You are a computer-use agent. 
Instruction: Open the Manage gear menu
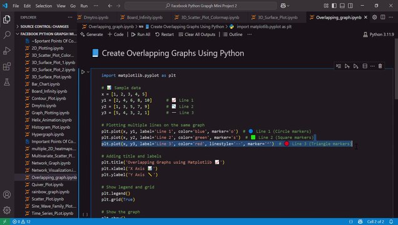point(7,210)
